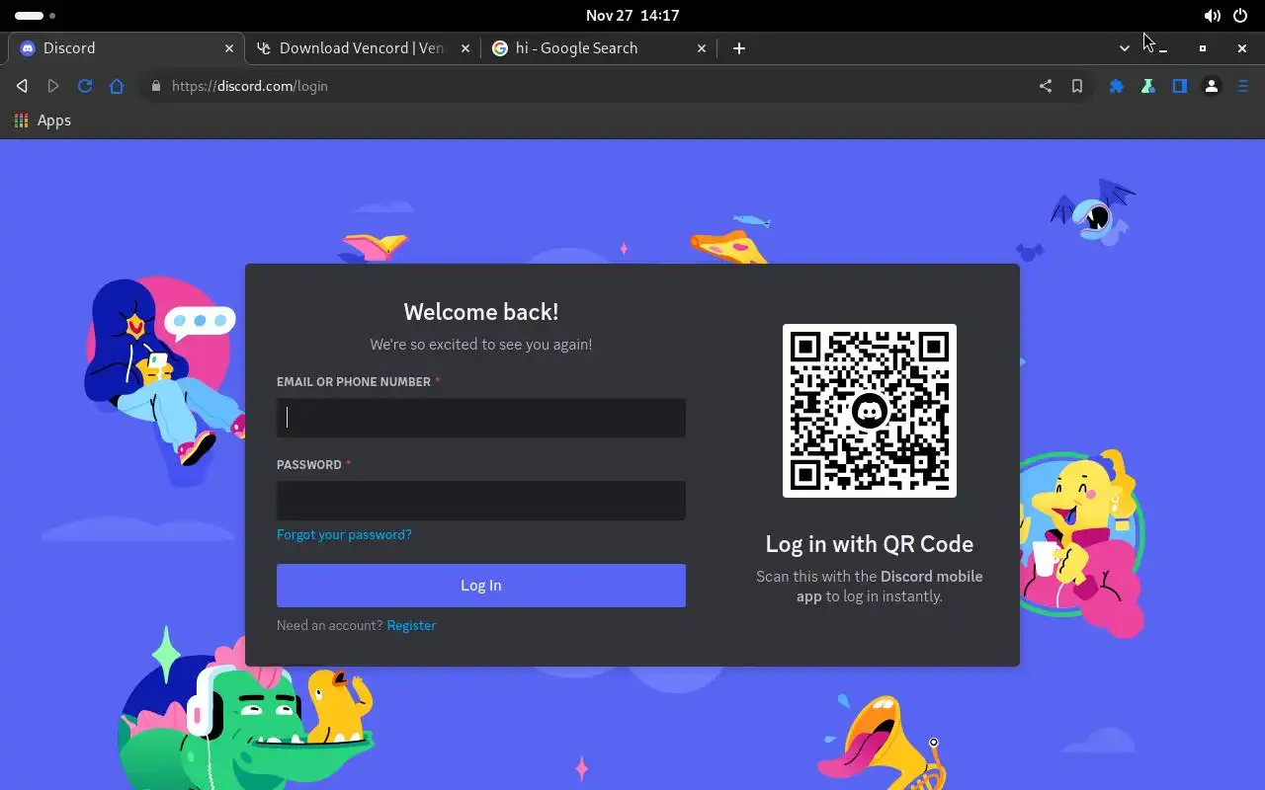Click into the Password field

(x=481, y=501)
